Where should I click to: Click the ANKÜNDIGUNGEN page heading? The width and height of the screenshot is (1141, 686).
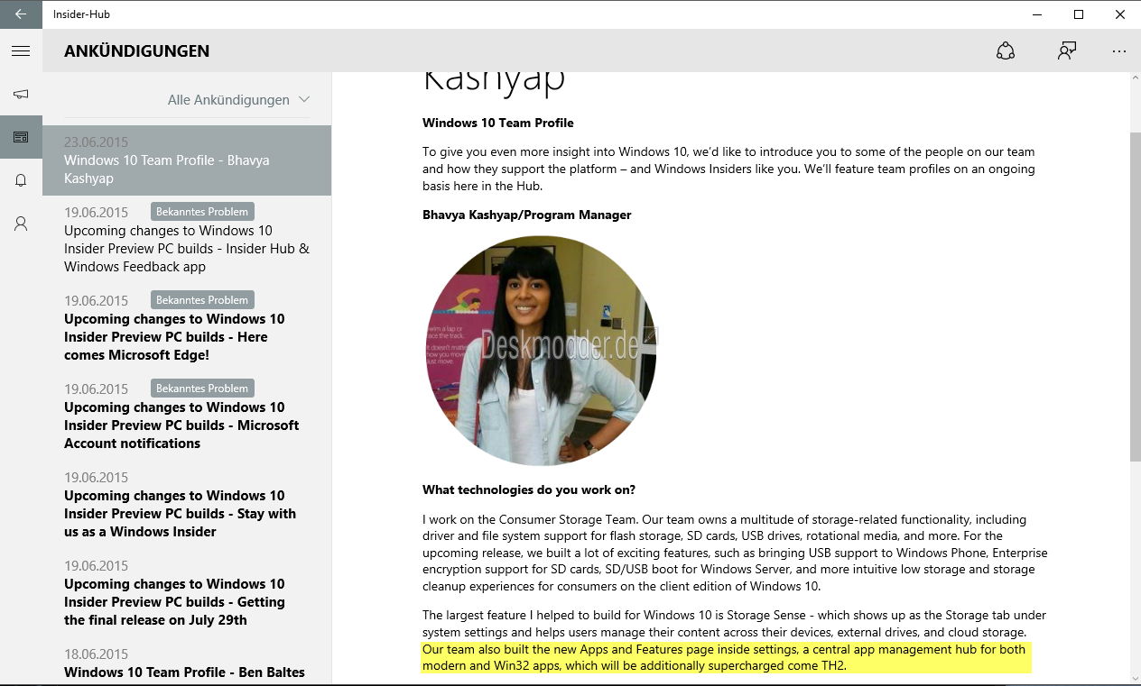point(136,51)
